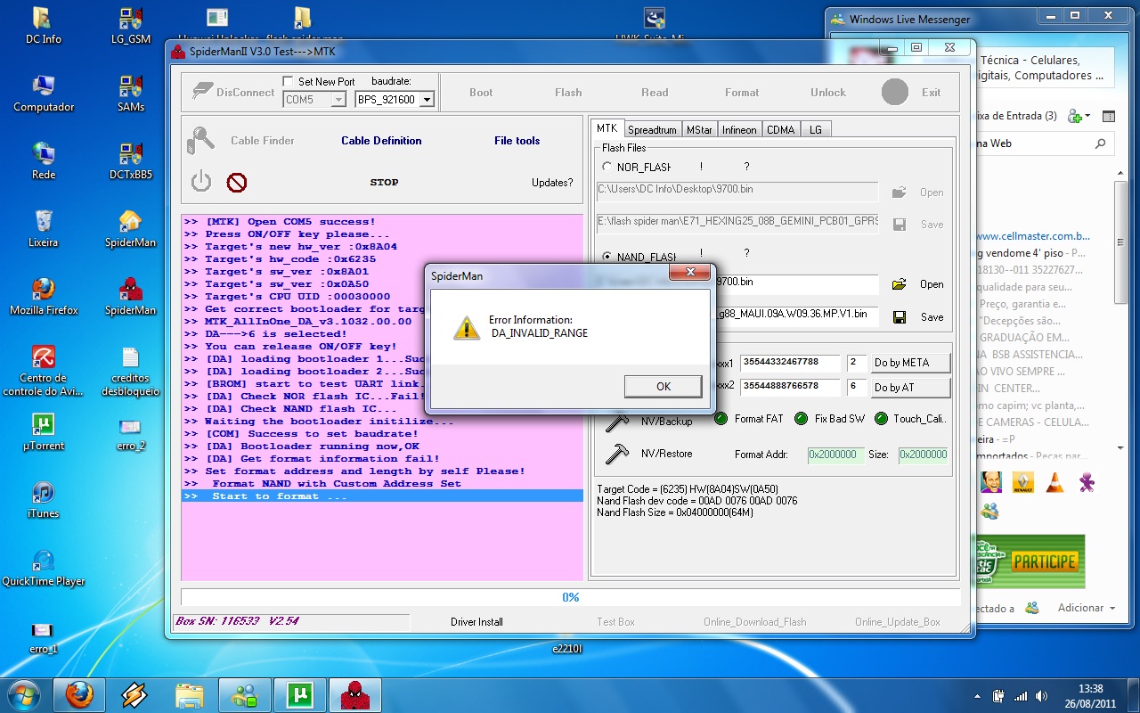This screenshot has width=1140, height=713.
Task: Toggle the Touch_Cali green indicator
Action: coord(881,419)
